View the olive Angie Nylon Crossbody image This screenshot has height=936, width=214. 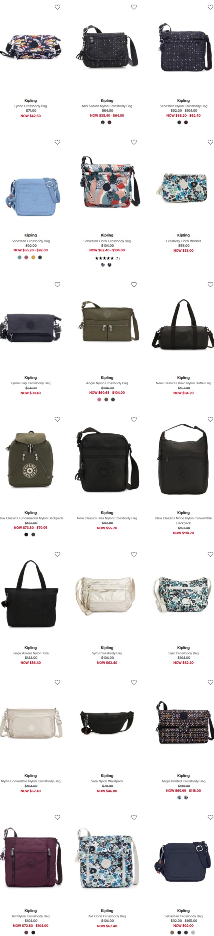click(x=107, y=321)
